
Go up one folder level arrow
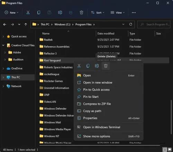point(26,25)
